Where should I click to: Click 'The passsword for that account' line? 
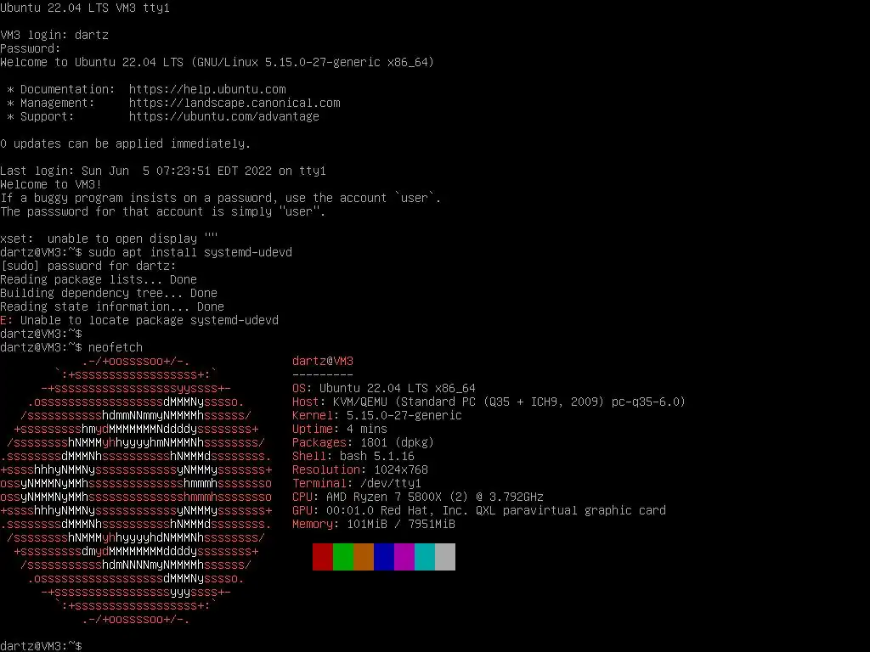coord(162,211)
